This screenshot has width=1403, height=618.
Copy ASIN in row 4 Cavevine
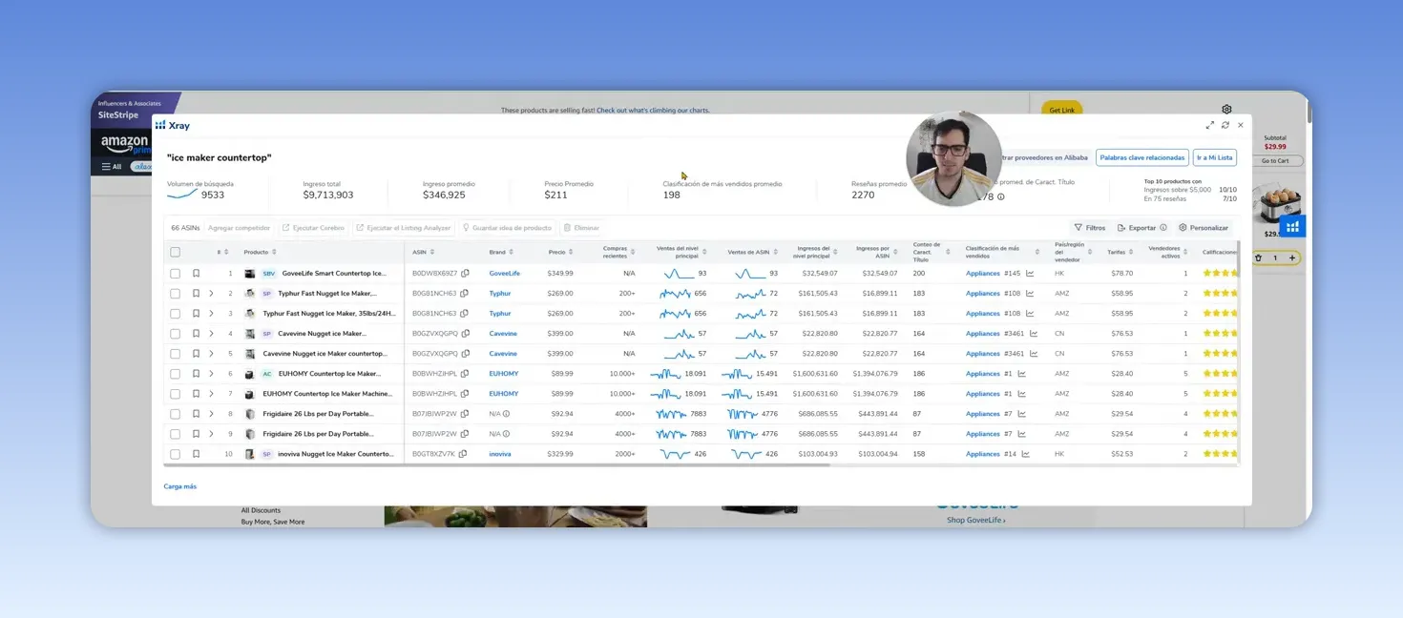click(466, 334)
